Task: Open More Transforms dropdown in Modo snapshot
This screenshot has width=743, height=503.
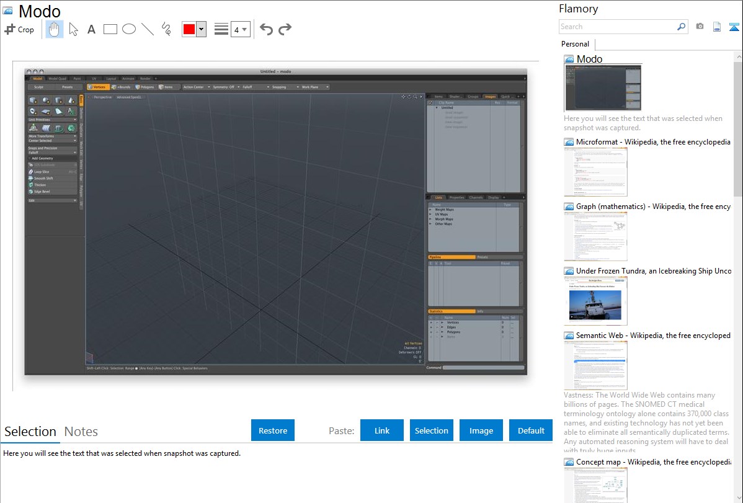Action: tap(52, 136)
